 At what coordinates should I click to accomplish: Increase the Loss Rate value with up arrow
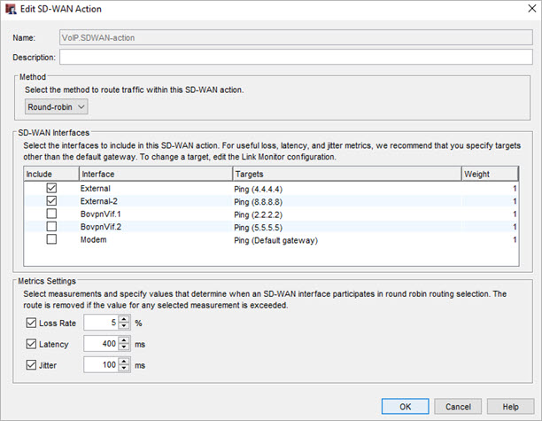click(123, 318)
